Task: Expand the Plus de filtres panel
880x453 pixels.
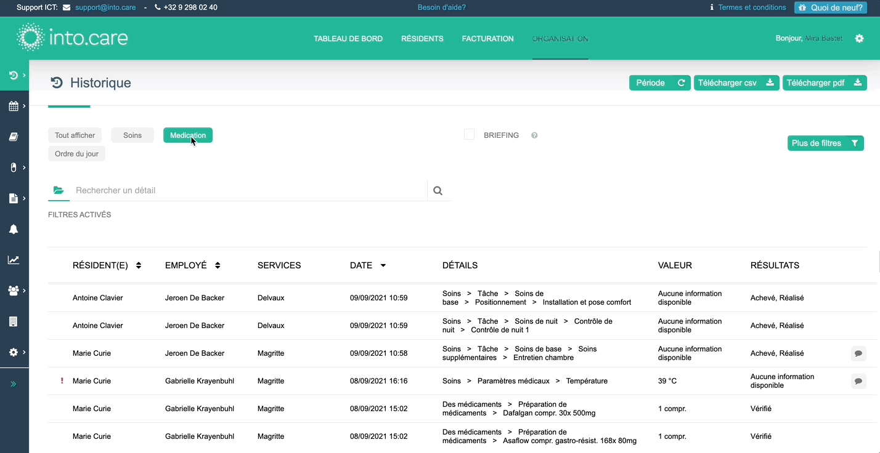Action: (x=825, y=143)
